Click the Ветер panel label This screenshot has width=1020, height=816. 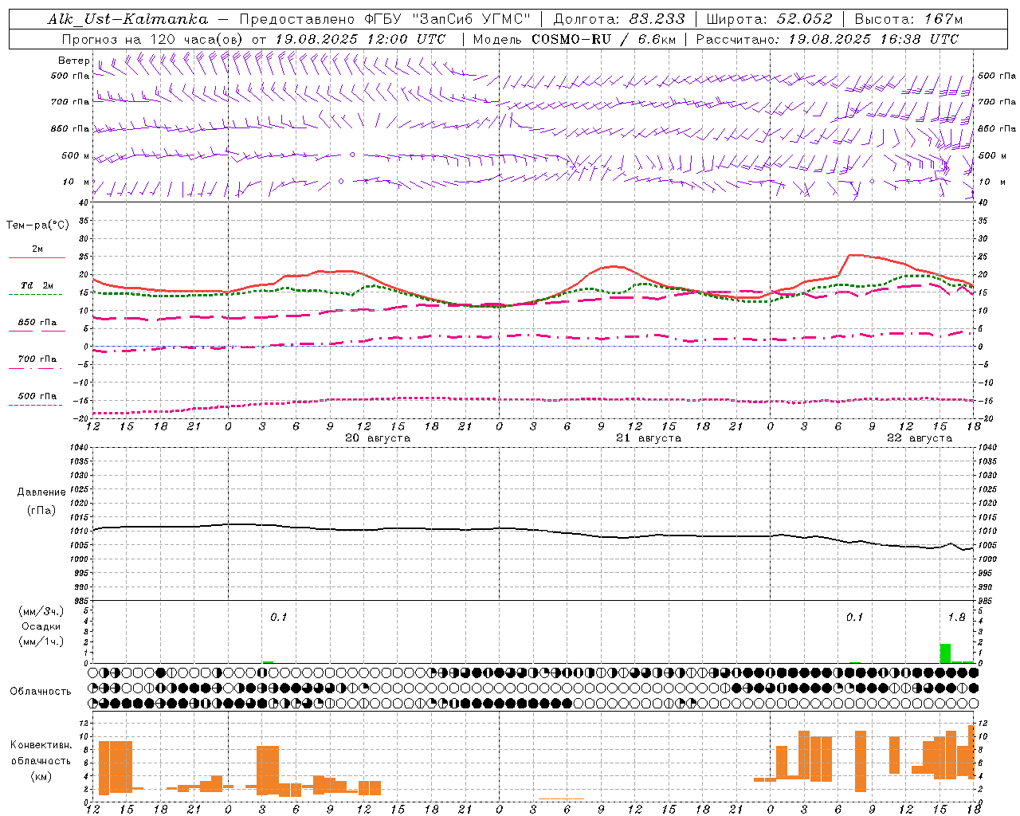74,61
